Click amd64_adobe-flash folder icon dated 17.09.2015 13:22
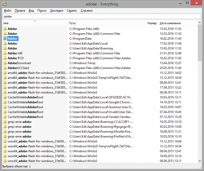The image size is (204, 171). click(5, 87)
